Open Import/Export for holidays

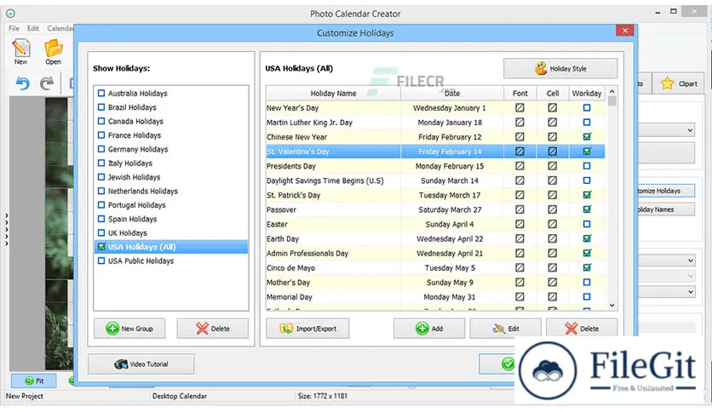click(307, 329)
